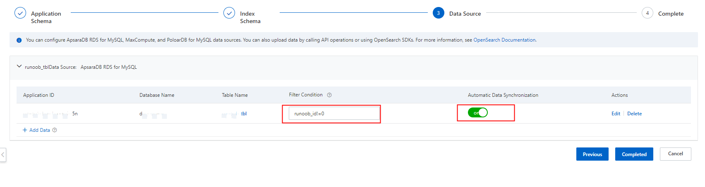Viewport: 705px width, 187px height.
Task: Click the step 3 Data Source circle
Action: [439, 13]
